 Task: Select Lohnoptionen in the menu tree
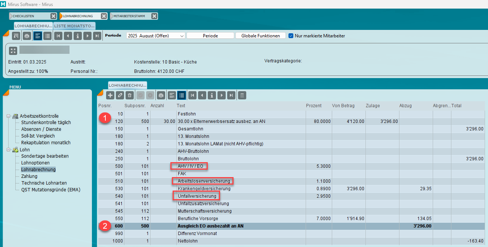tap(35, 163)
